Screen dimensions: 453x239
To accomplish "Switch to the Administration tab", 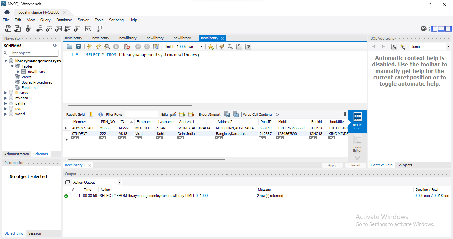I will (17, 154).
